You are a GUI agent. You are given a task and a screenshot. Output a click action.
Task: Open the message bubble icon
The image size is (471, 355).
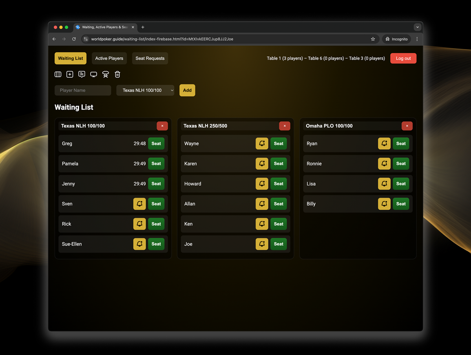(x=82, y=74)
